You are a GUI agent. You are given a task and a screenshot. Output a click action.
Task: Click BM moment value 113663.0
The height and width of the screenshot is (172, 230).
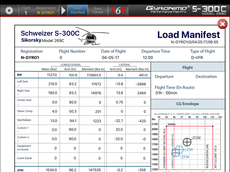point(94,75)
